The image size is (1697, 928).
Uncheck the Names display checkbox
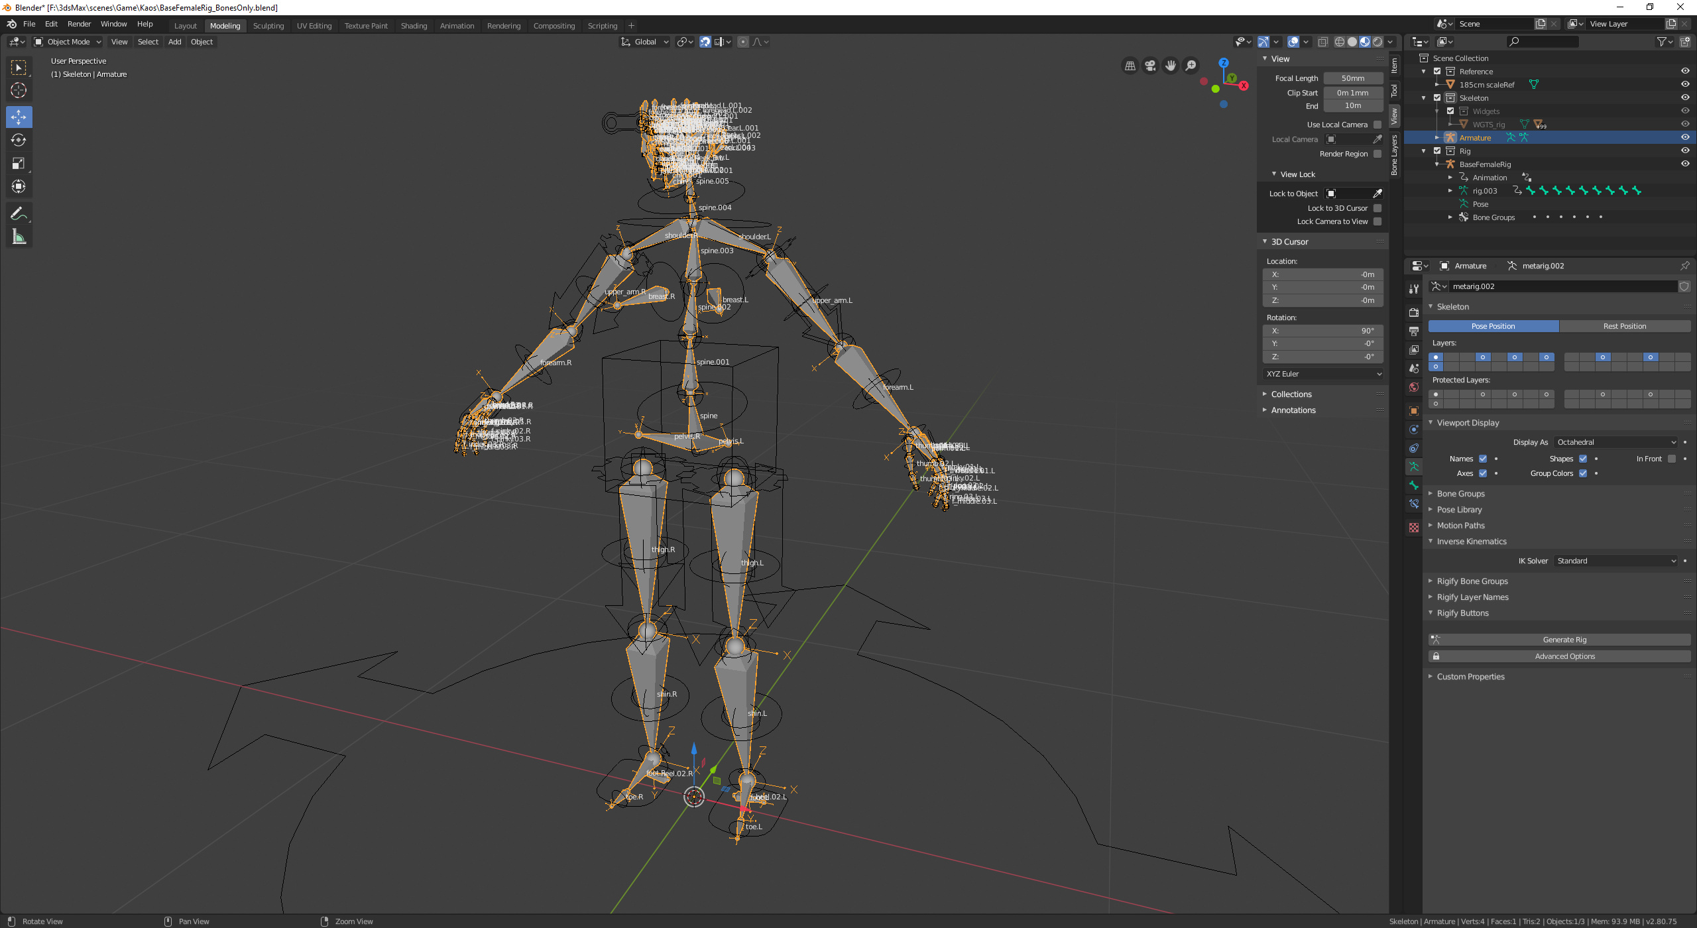click(x=1483, y=459)
